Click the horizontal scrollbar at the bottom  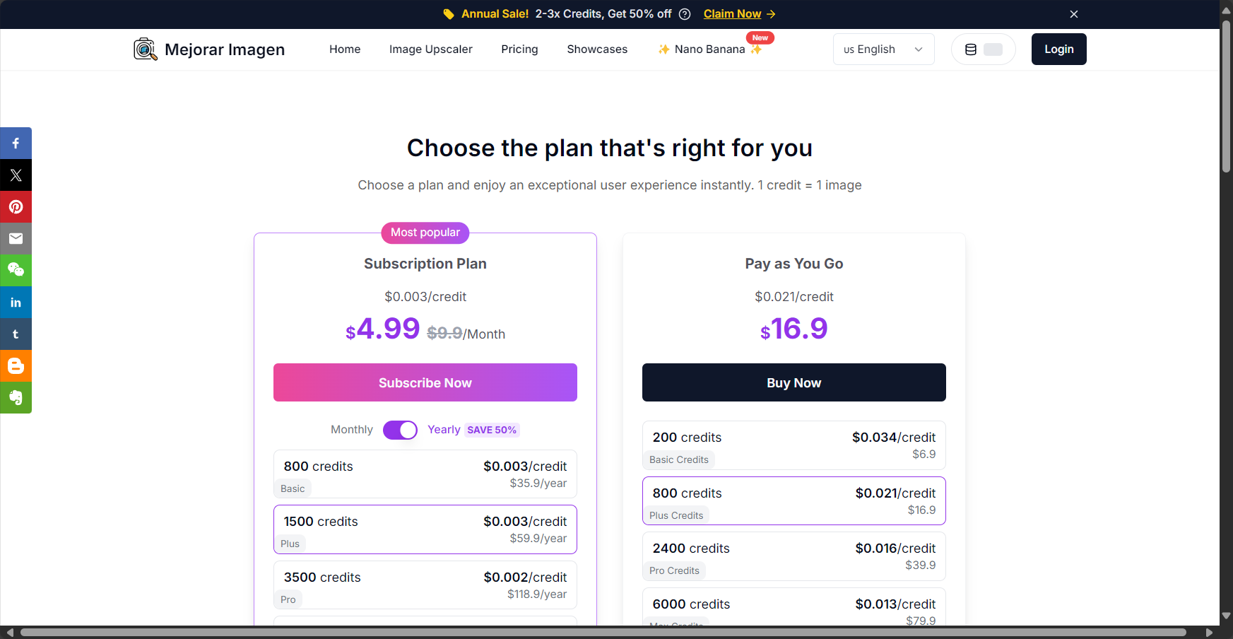point(603,633)
